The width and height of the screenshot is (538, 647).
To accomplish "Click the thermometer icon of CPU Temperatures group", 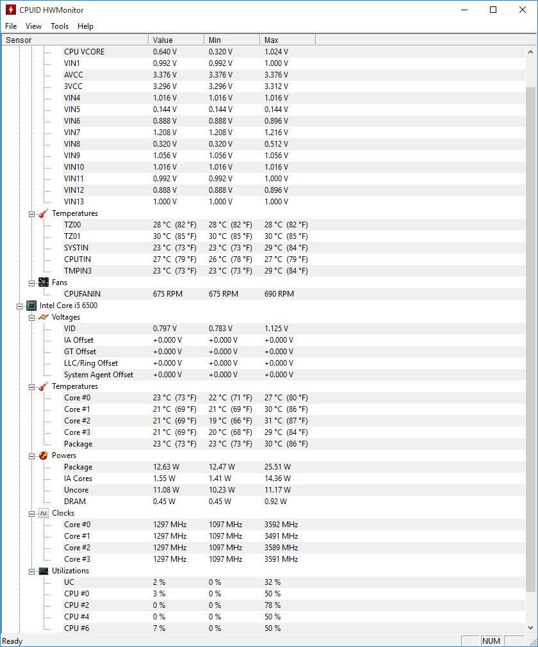I will 44,386.
